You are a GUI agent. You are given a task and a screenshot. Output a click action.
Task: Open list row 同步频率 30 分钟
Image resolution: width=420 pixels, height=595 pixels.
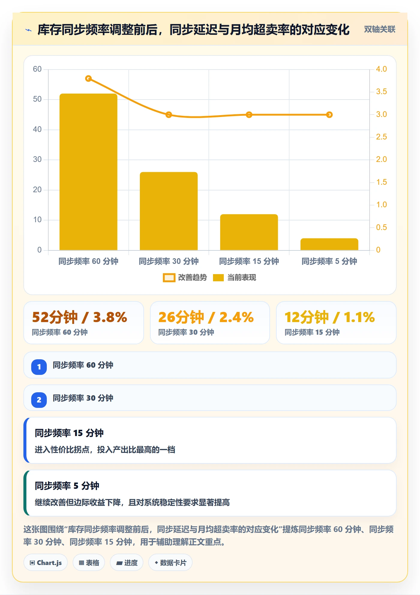[x=210, y=398]
